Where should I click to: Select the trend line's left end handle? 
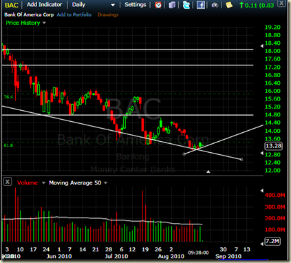184,154
